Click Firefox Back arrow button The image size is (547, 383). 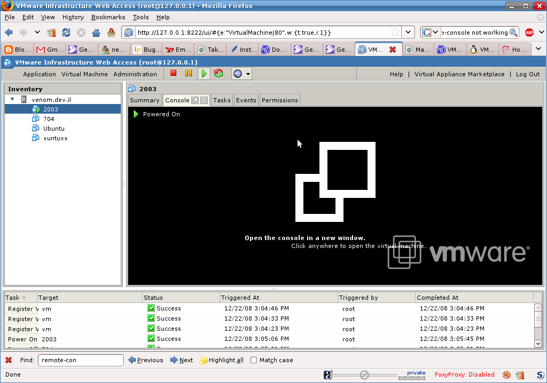[9, 33]
